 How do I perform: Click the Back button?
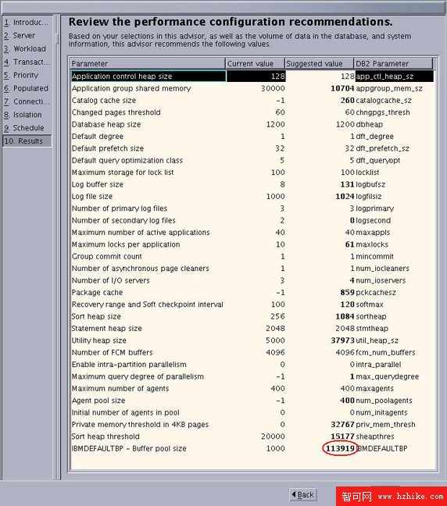click(303, 494)
